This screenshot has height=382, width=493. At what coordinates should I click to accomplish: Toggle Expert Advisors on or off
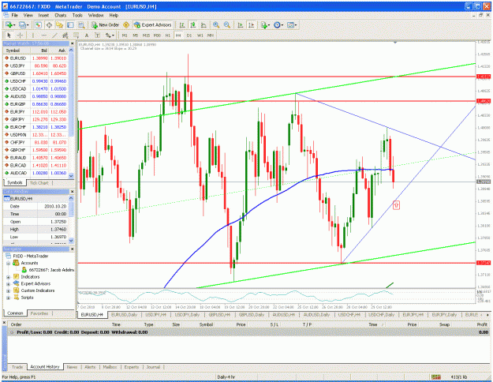(153, 24)
